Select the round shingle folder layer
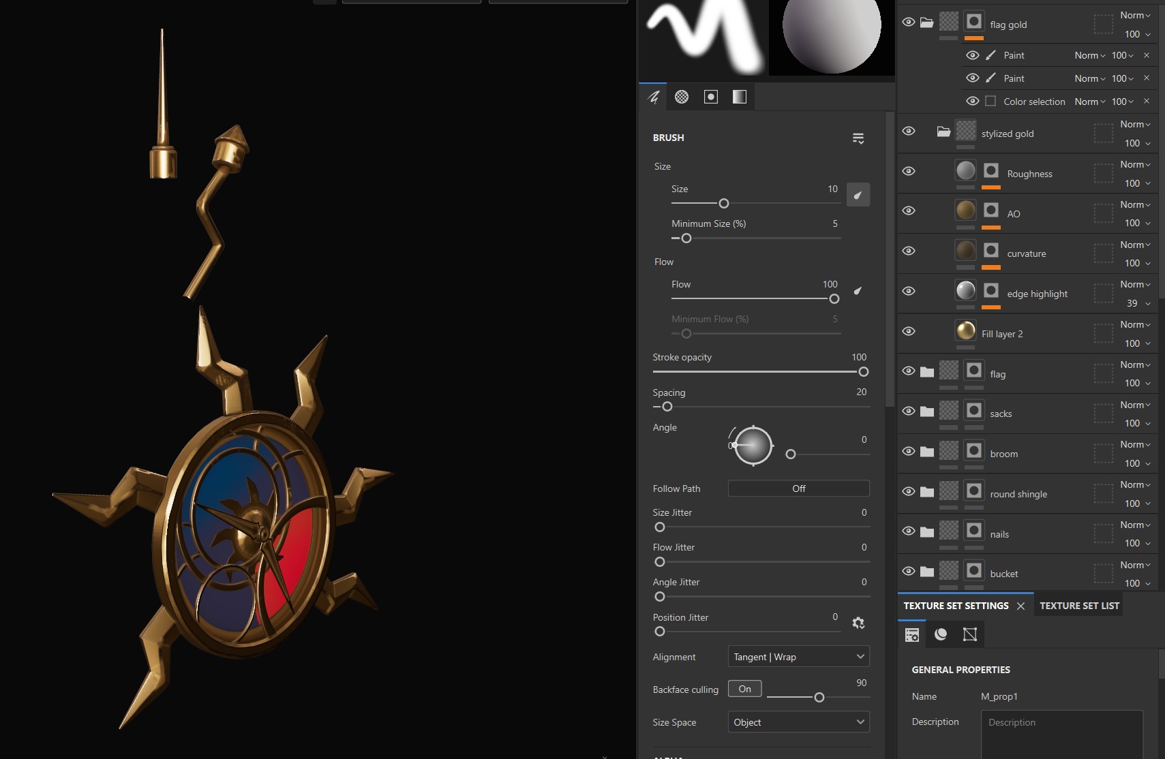1165x759 pixels. (1029, 493)
